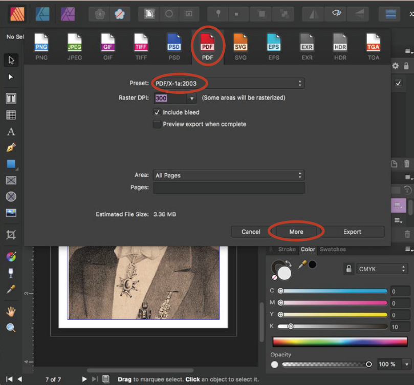Select the Move tool in the toolbar

11,60
